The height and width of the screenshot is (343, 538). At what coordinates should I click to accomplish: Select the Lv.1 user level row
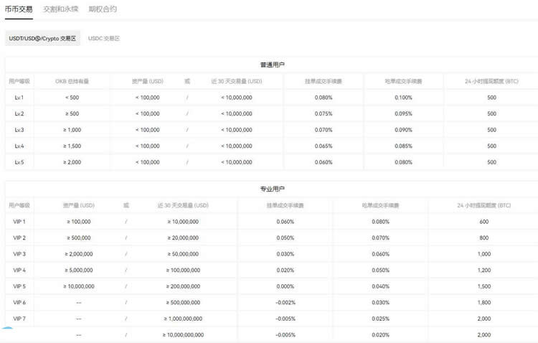pos(19,98)
